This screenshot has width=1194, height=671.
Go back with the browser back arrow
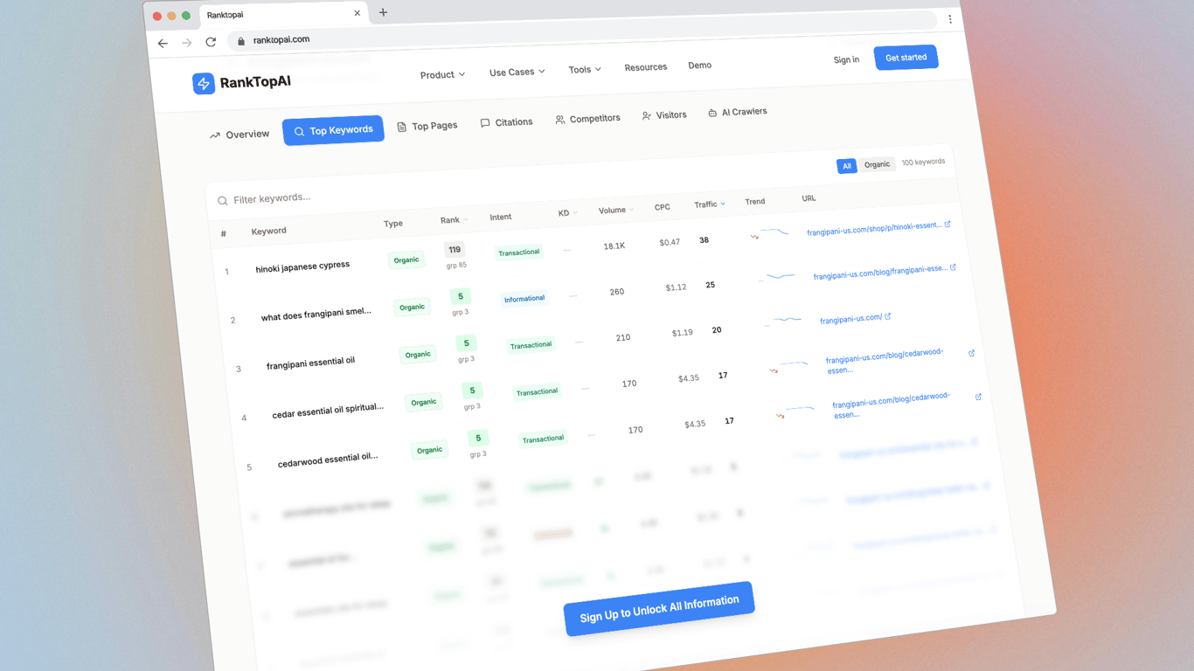click(163, 43)
